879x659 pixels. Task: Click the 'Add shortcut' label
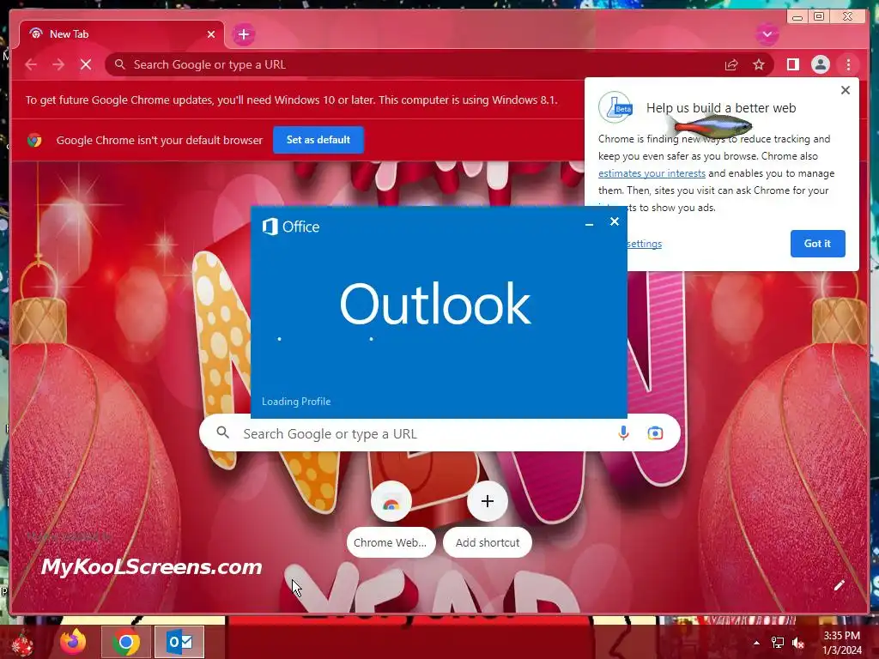pyautogui.click(x=488, y=542)
